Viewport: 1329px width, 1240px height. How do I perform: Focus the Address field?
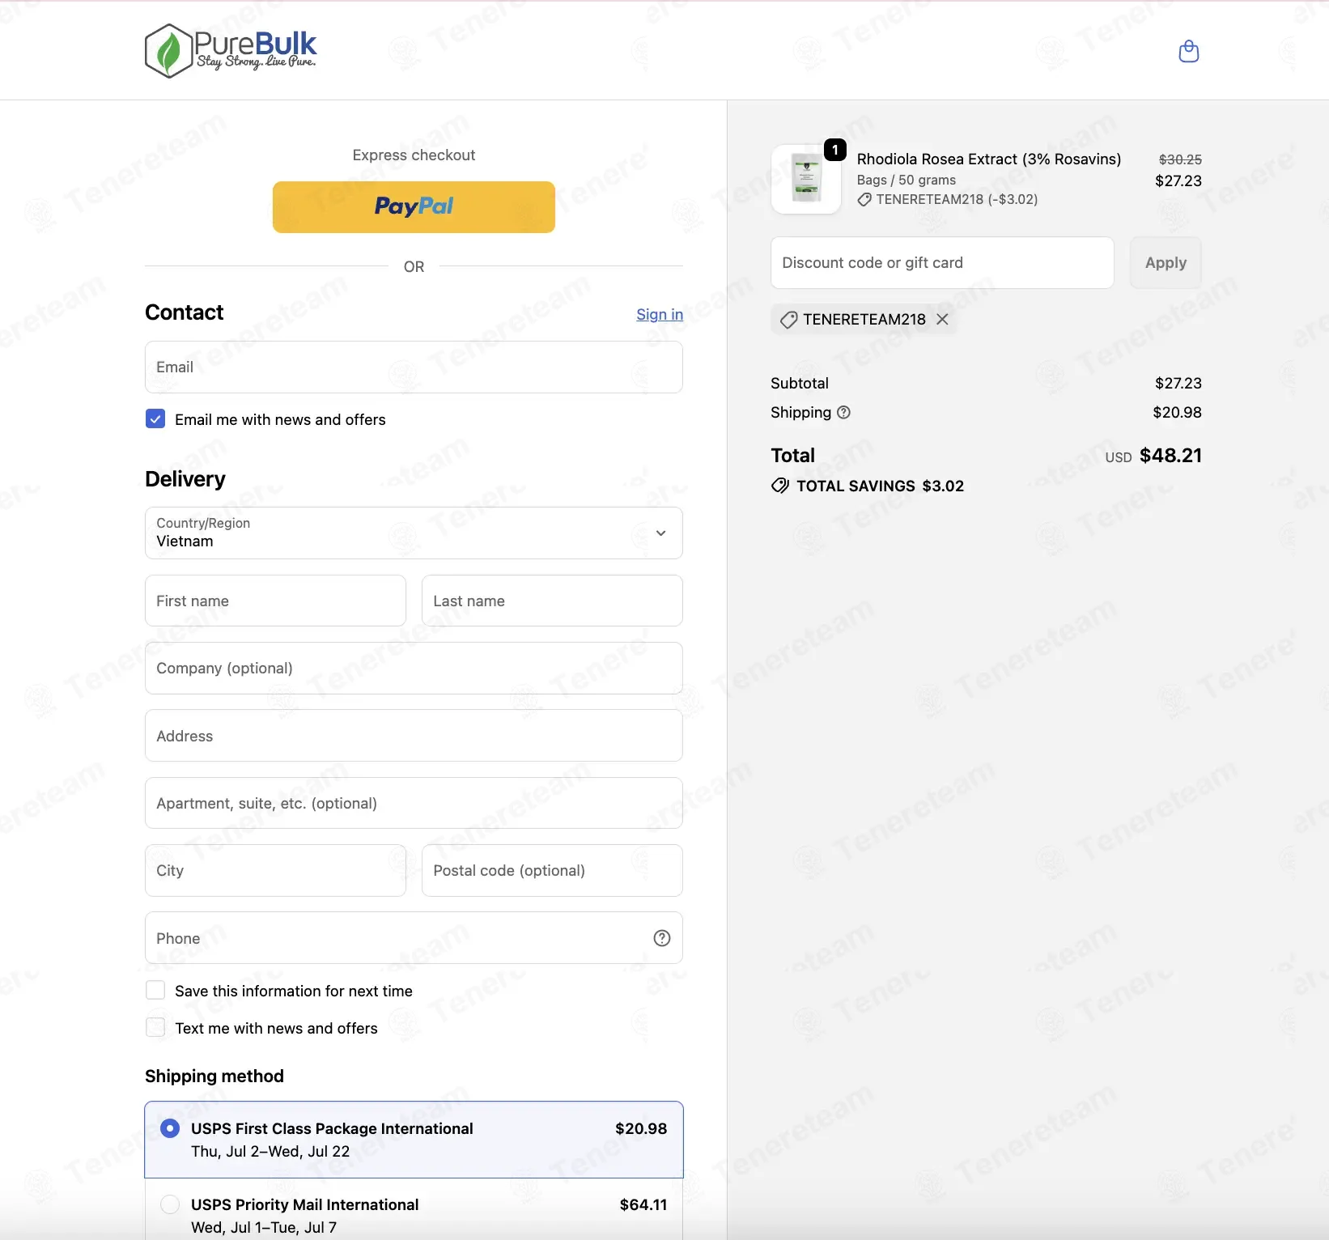[x=414, y=736]
